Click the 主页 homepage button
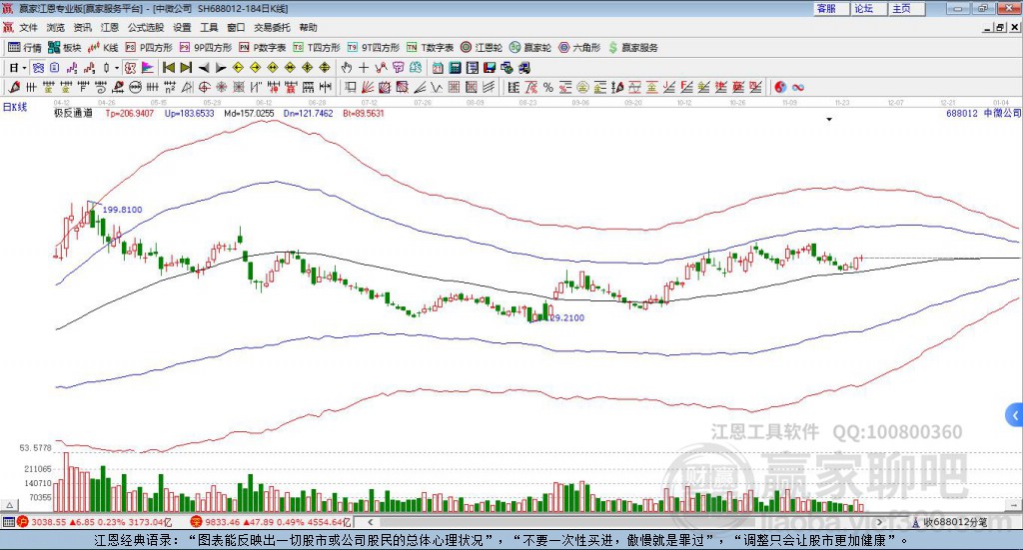Viewport: 1023px width, 550px height. pyautogui.click(x=907, y=8)
